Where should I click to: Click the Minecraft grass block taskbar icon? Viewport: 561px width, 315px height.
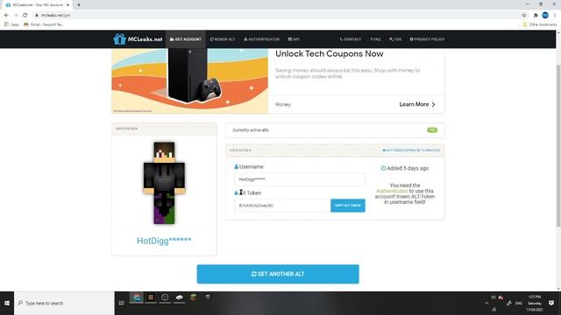point(194,297)
